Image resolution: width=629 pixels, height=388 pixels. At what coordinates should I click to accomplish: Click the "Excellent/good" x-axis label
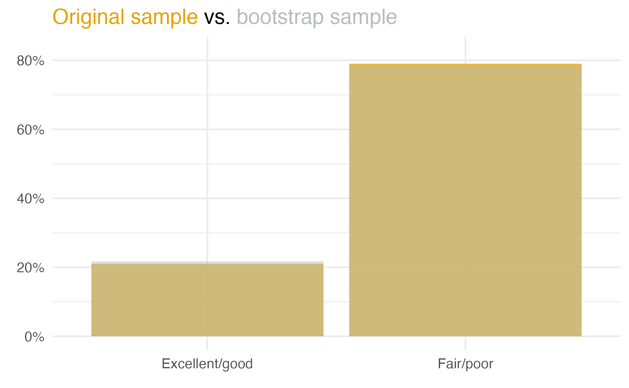tap(207, 364)
